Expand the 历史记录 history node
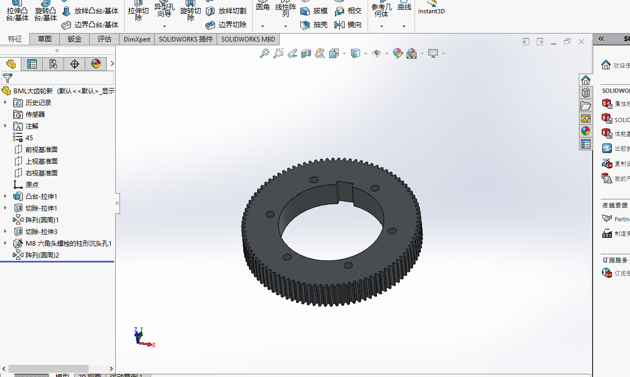 (5, 103)
